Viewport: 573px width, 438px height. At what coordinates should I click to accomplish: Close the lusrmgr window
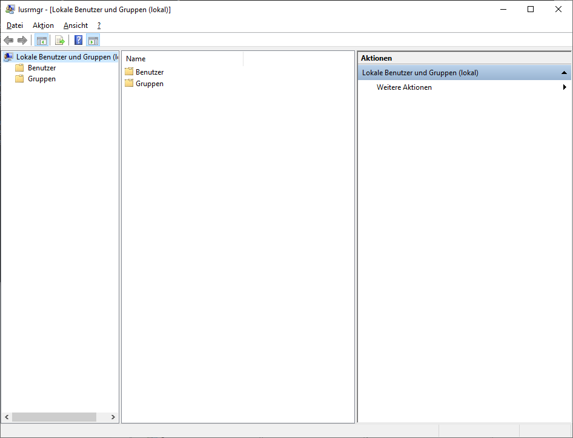(x=558, y=10)
